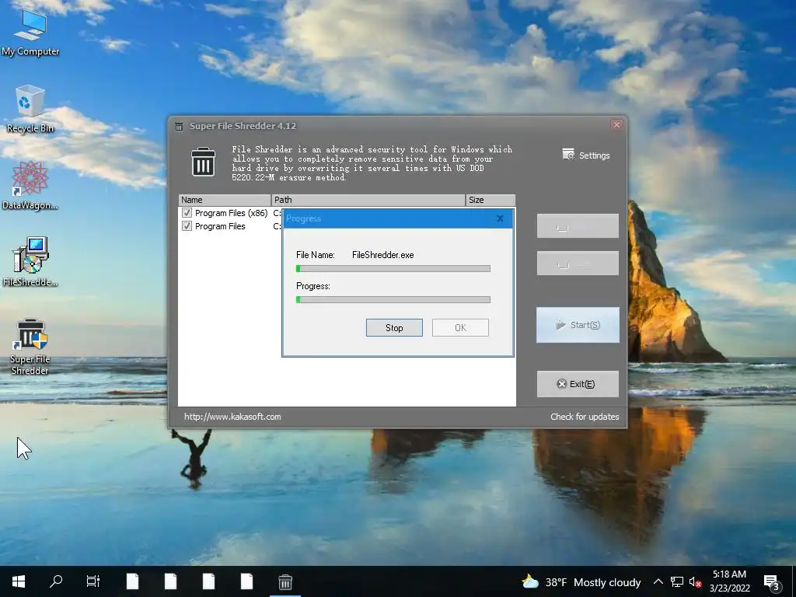Open the kakasoft.com website link

(x=232, y=417)
